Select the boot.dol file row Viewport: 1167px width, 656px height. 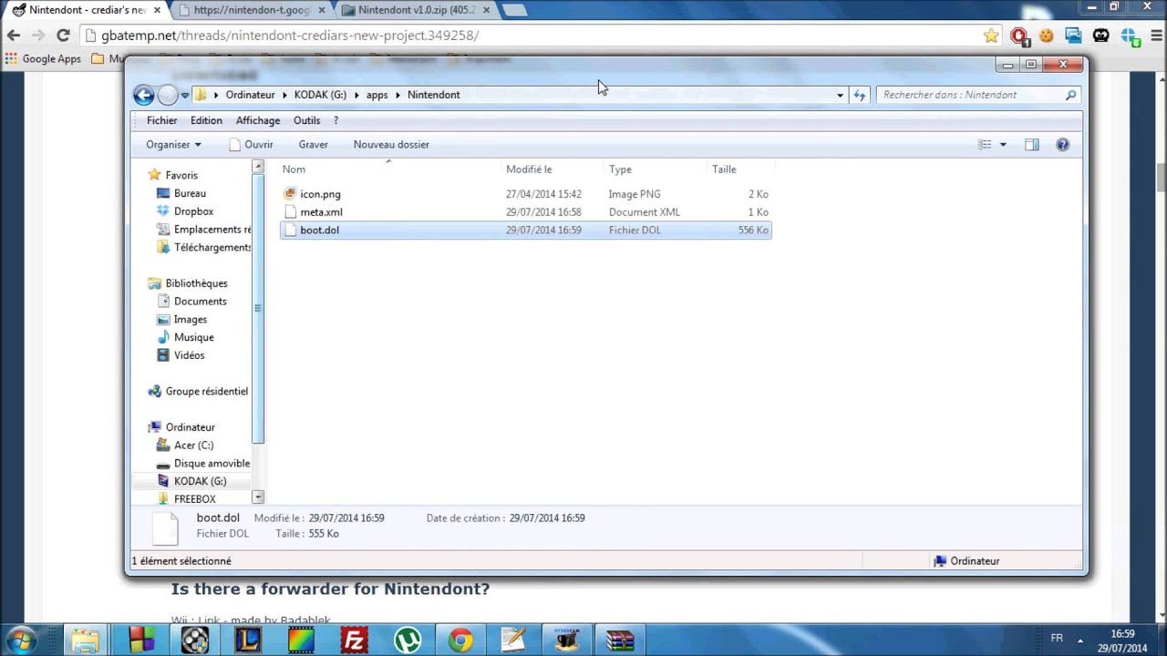[x=525, y=230]
